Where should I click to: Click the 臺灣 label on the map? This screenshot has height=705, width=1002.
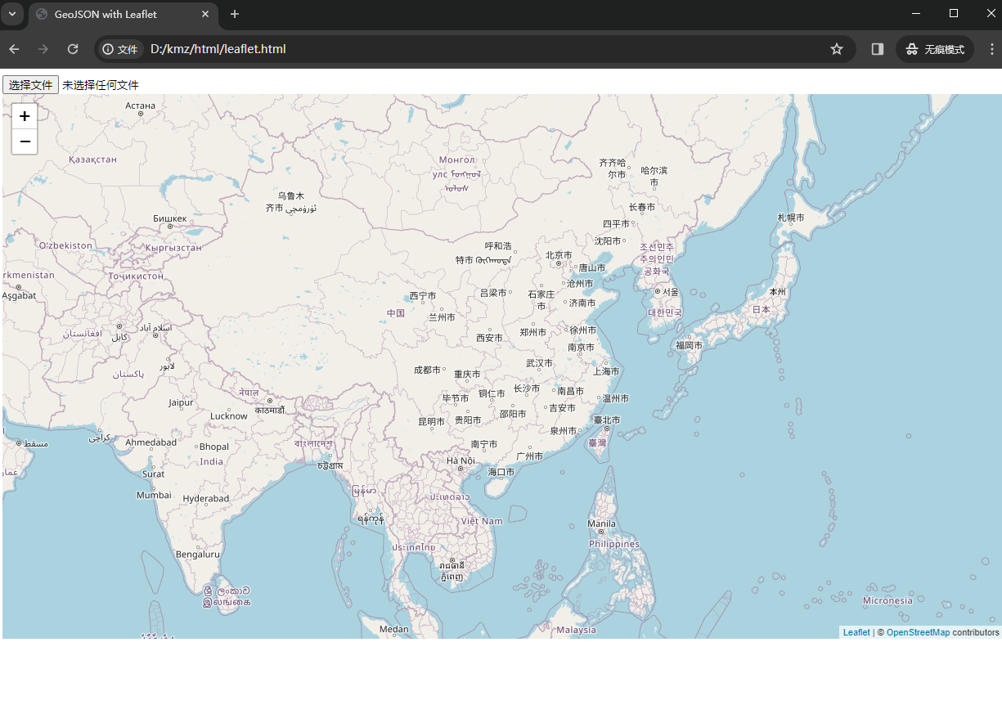click(598, 442)
